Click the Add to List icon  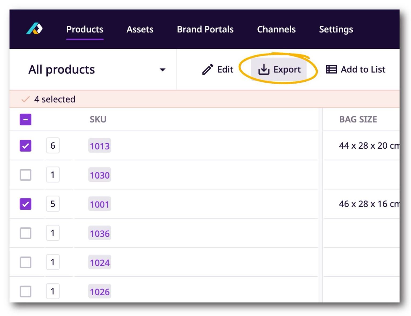[x=331, y=69]
